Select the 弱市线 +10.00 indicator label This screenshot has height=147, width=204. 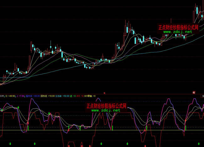(x=48, y=96)
